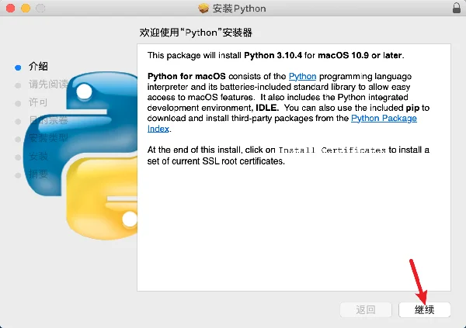Viewport: 466px width, 328px height.
Task: Minimize the installer with the yellow button
Action: 26,8
